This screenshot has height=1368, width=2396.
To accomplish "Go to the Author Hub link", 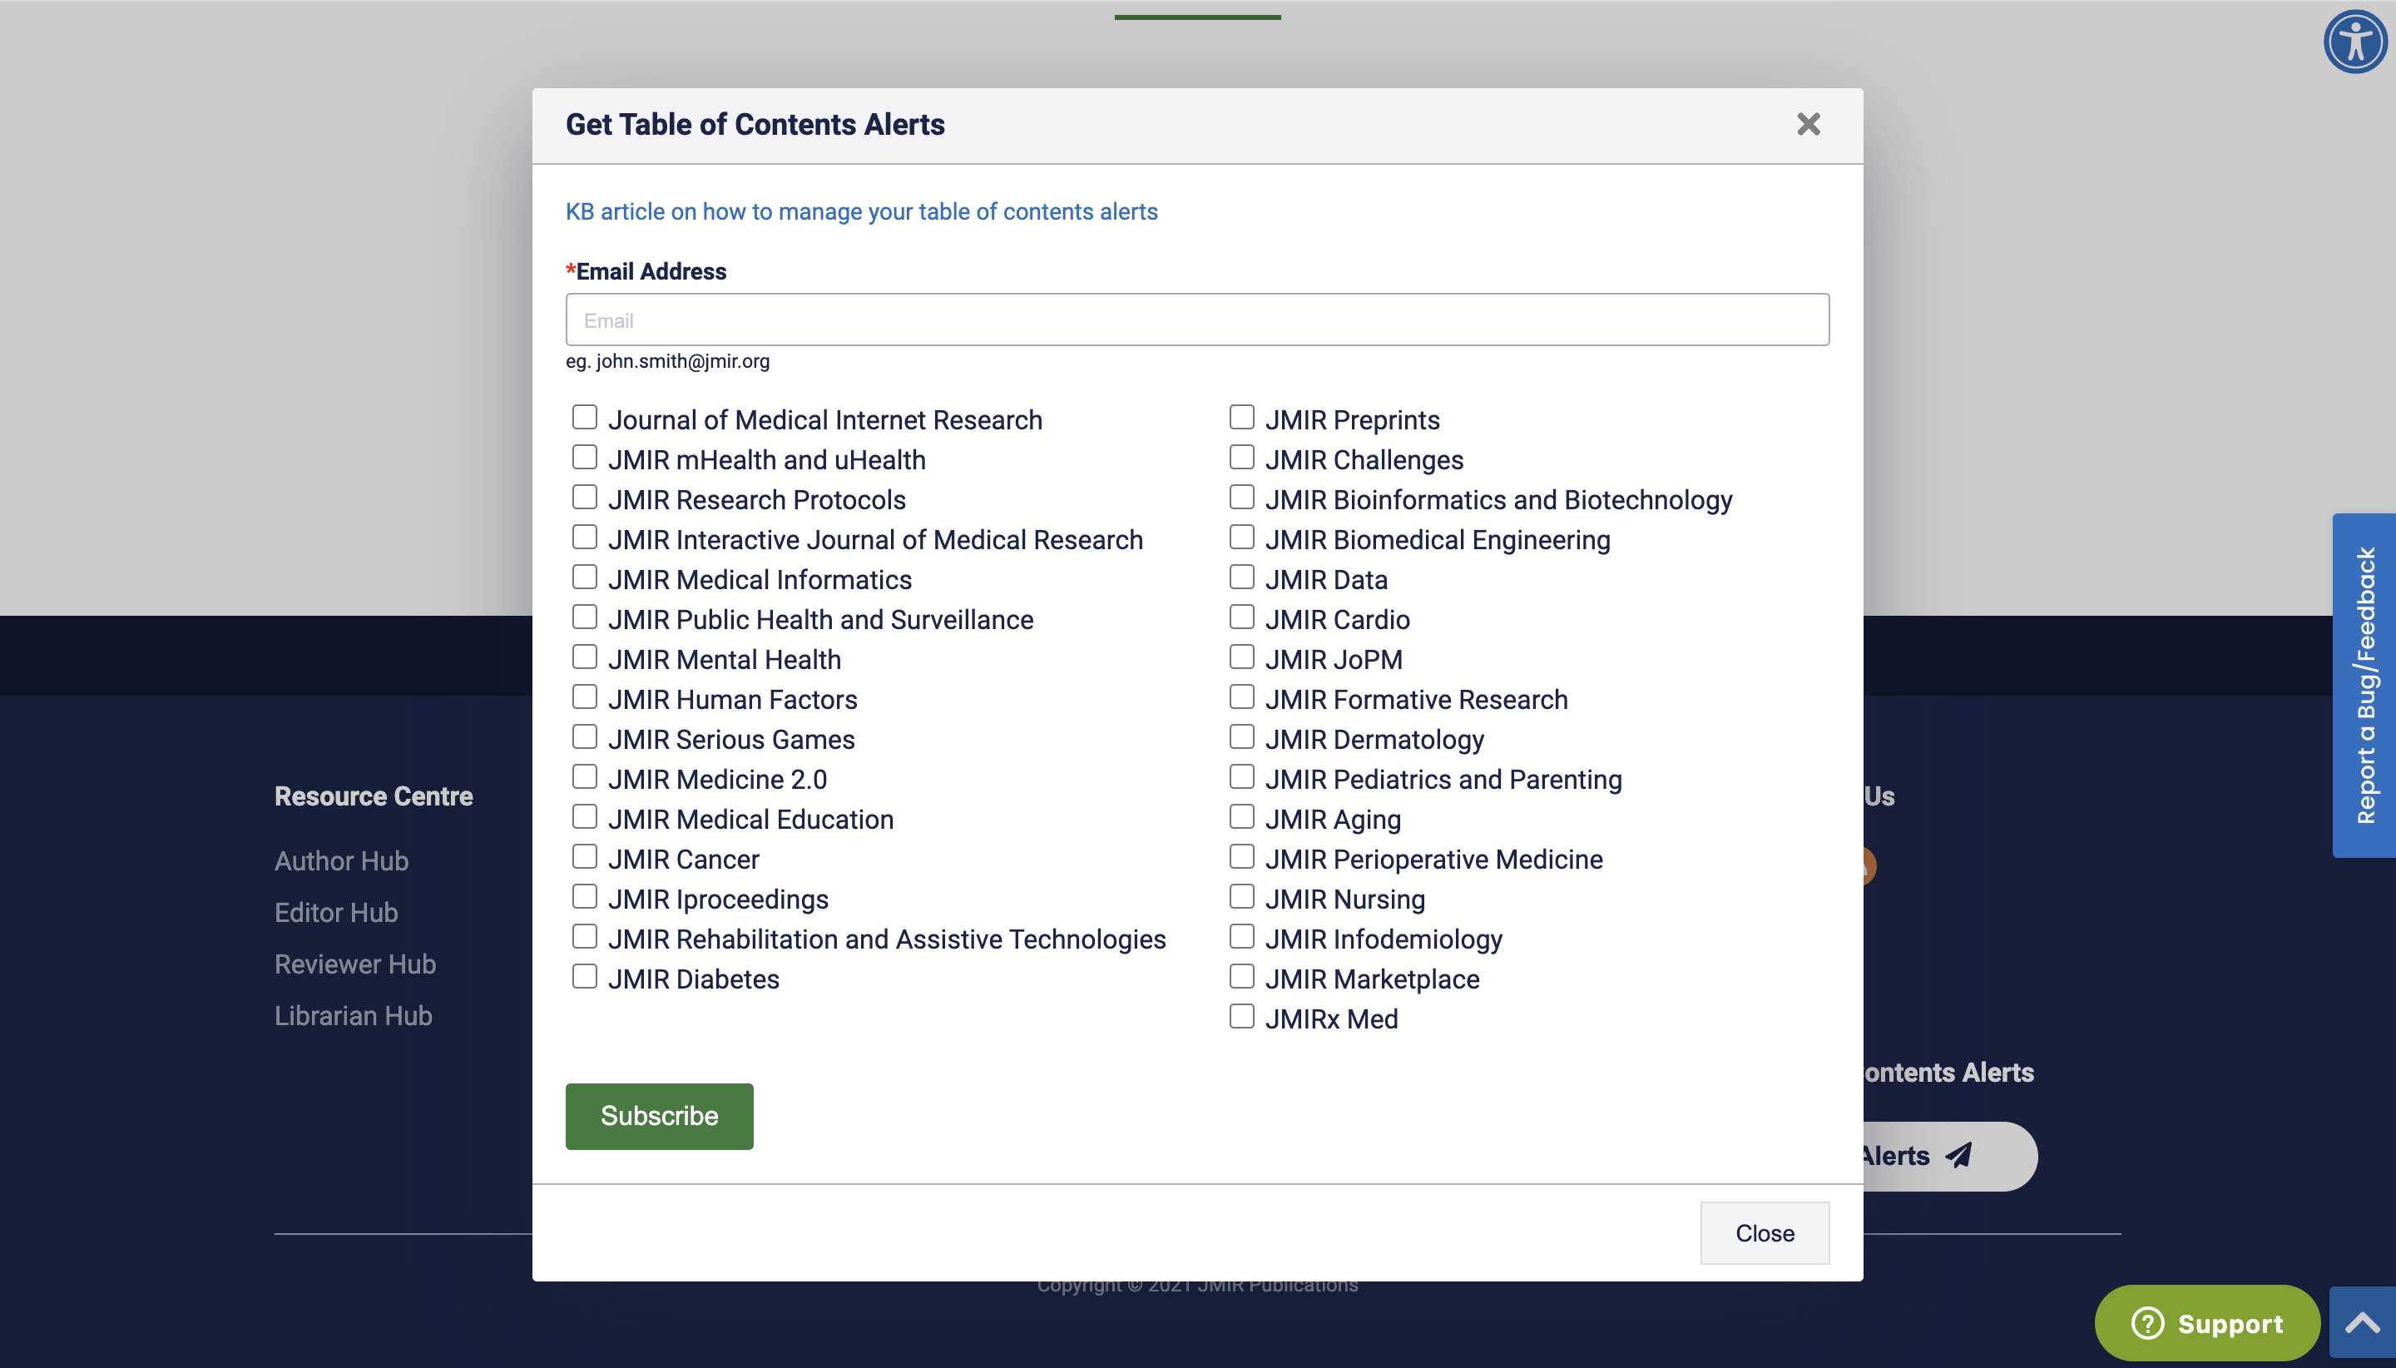I will (341, 860).
